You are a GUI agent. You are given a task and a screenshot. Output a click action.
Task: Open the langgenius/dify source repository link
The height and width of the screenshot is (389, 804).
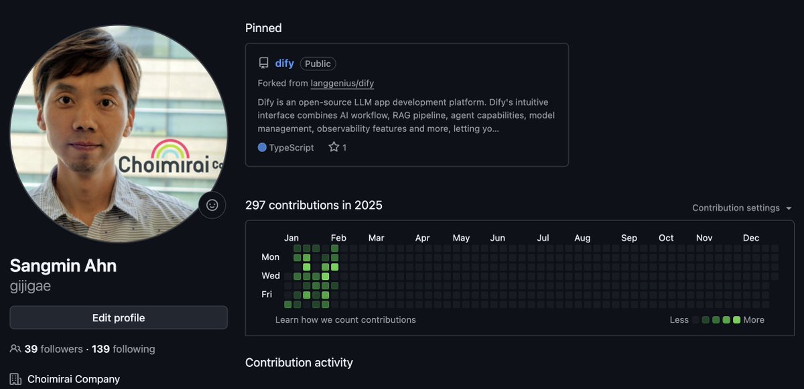click(x=342, y=83)
